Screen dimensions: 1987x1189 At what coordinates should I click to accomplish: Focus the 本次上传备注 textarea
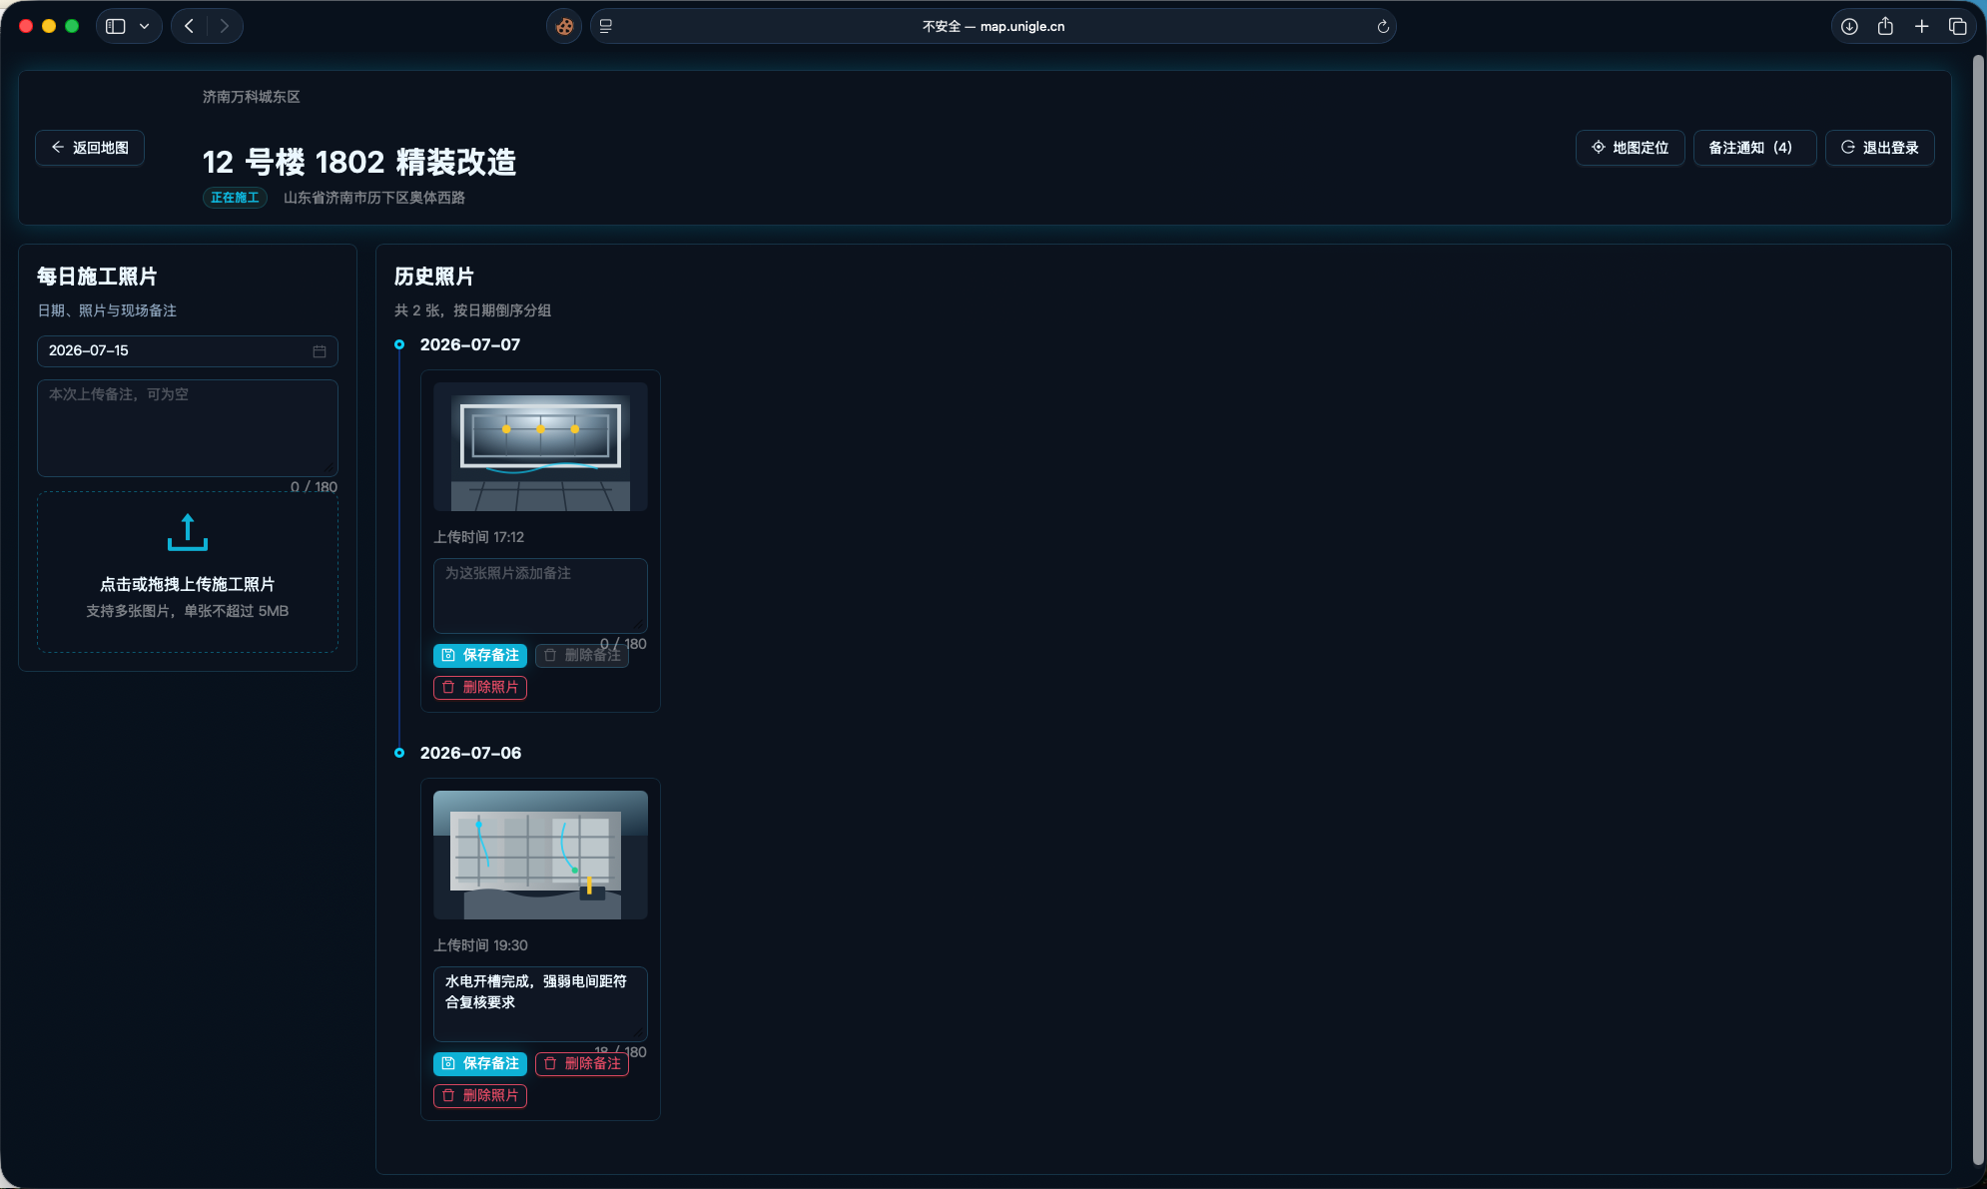[x=188, y=428]
